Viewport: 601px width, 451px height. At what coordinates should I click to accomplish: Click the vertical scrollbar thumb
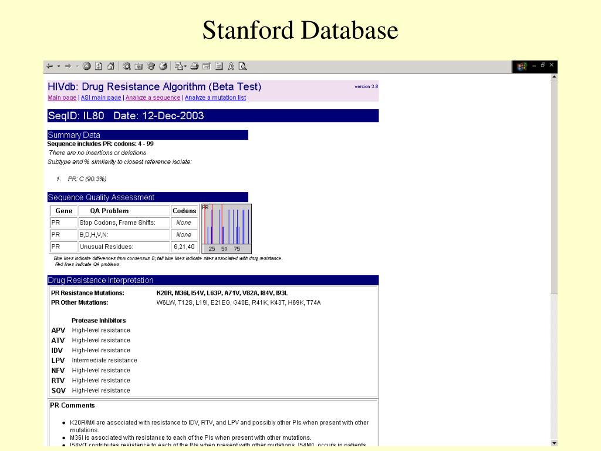[554, 187]
